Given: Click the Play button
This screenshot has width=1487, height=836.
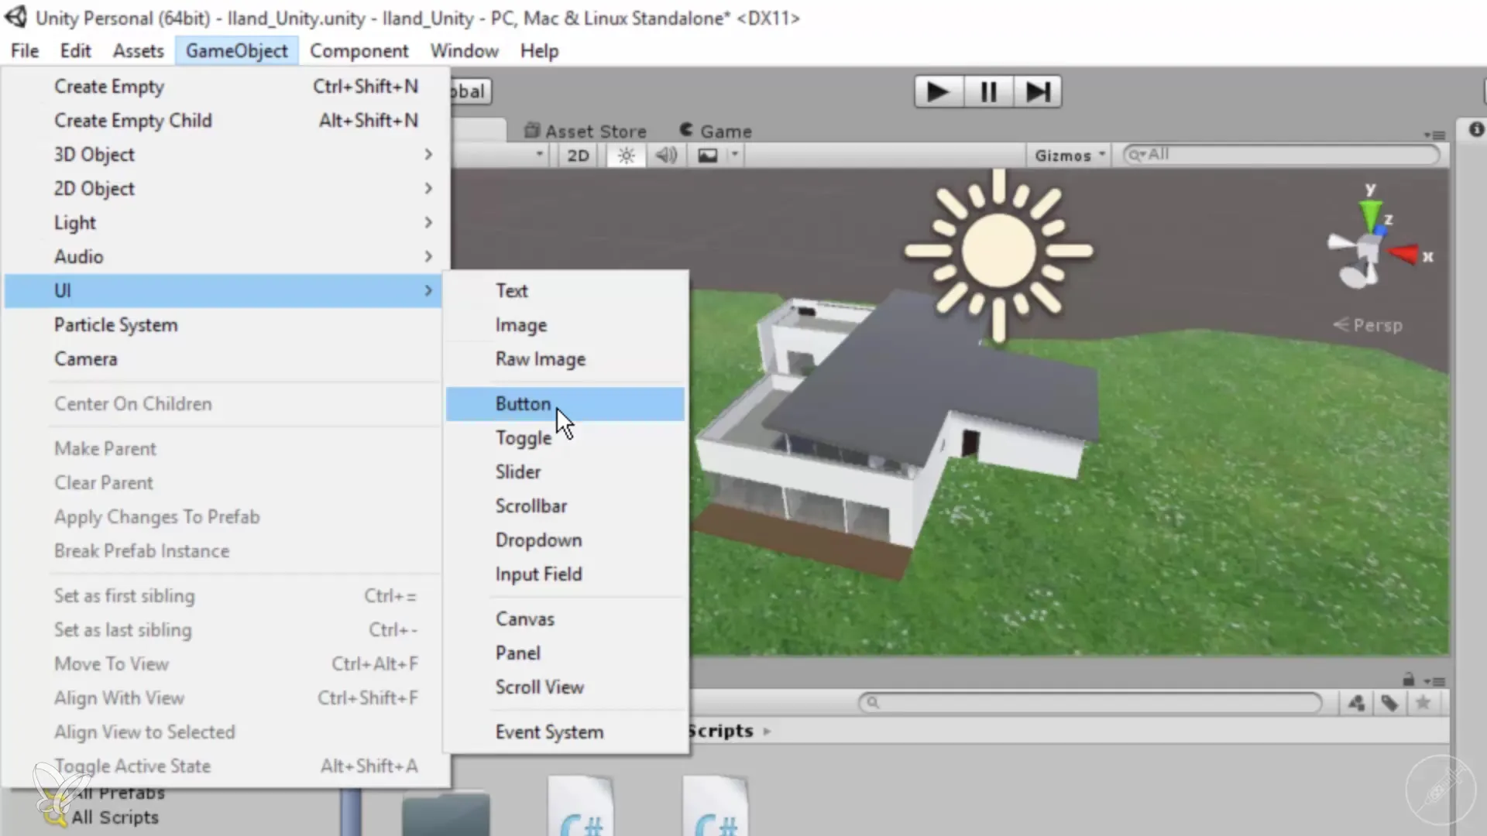Looking at the screenshot, I should click(x=939, y=92).
